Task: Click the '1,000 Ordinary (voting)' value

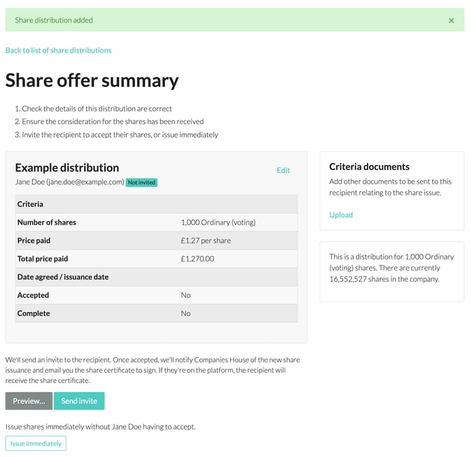Action: point(218,223)
